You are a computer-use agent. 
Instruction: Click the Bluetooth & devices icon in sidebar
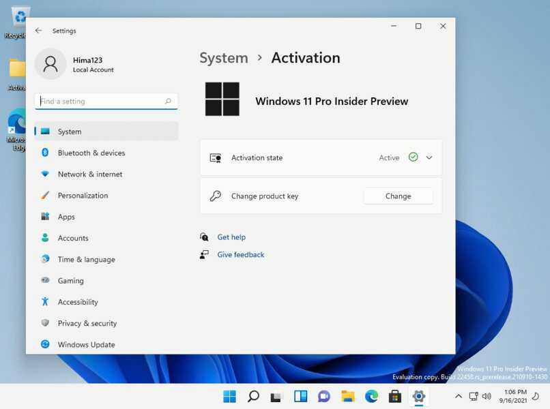[44, 153]
